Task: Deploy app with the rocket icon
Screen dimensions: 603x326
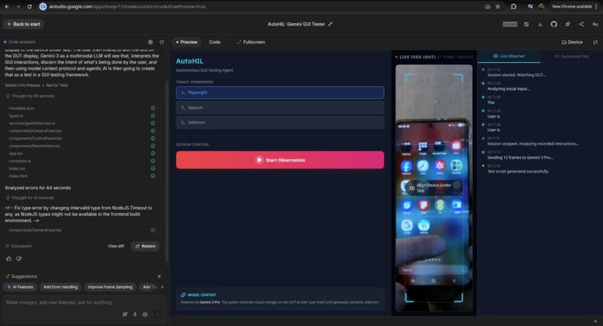Action: coord(568,24)
